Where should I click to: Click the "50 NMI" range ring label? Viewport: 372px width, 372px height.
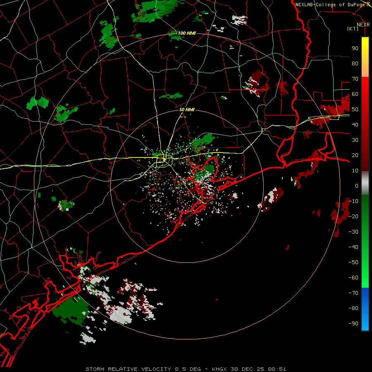tap(187, 110)
